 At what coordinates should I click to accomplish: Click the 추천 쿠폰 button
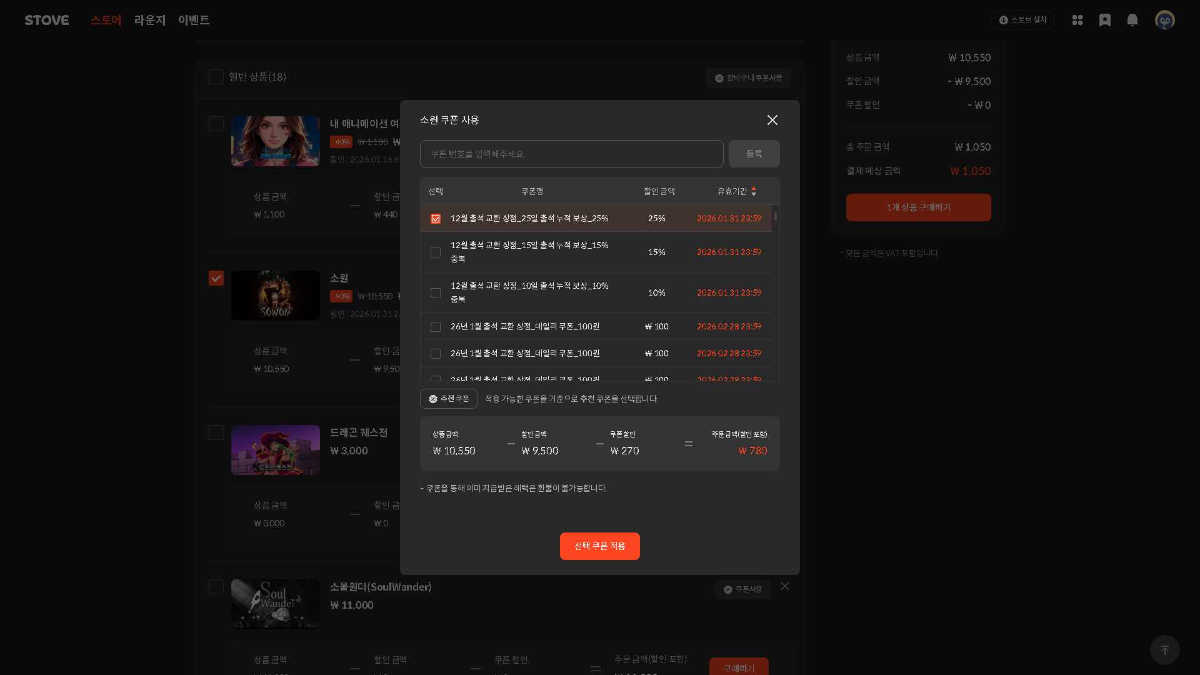coord(449,399)
